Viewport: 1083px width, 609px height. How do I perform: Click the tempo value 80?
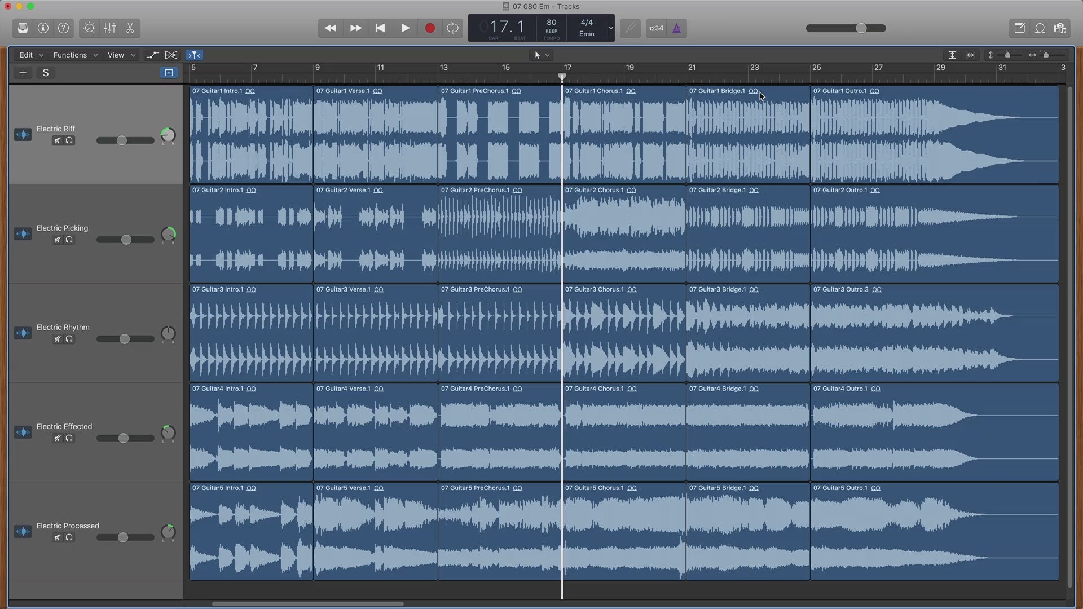(551, 23)
